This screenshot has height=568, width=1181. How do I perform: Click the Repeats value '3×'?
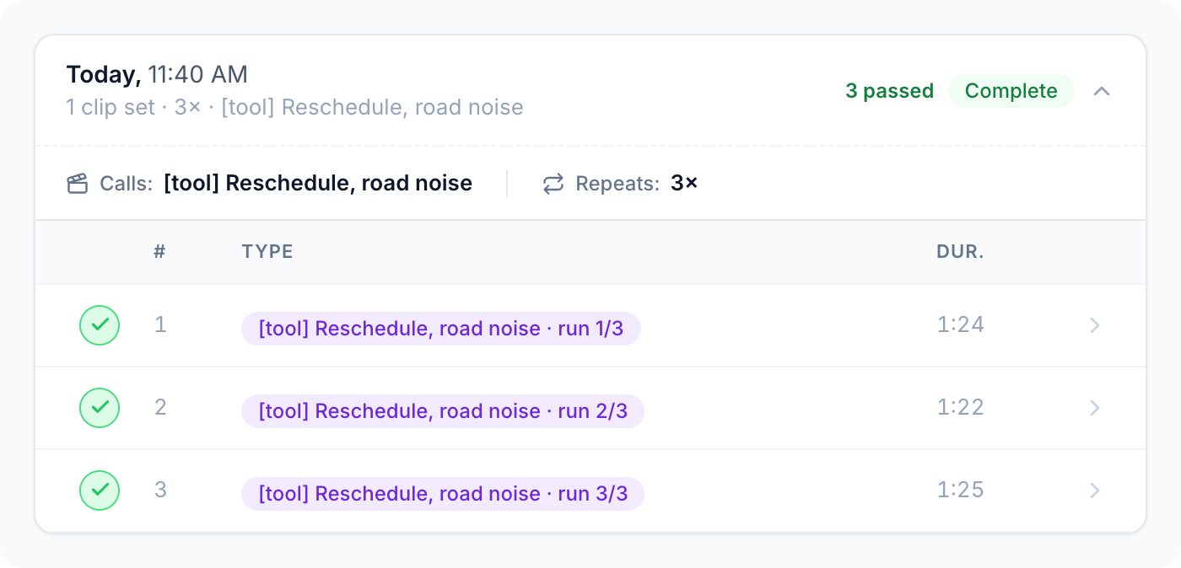[684, 184]
